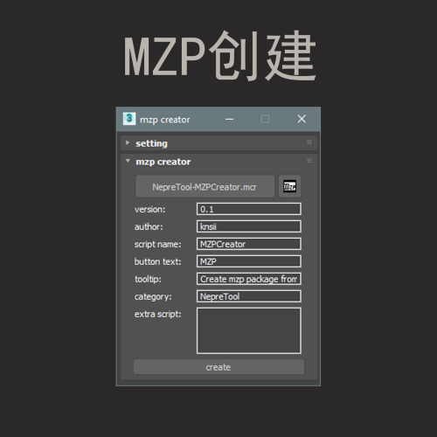Screen dimensions: 437x437
Task: Click the 3ds Max app icon in the title bar
Action: (129, 119)
